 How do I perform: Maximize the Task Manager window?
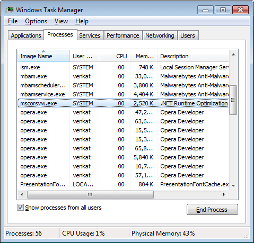tap(223, 10)
